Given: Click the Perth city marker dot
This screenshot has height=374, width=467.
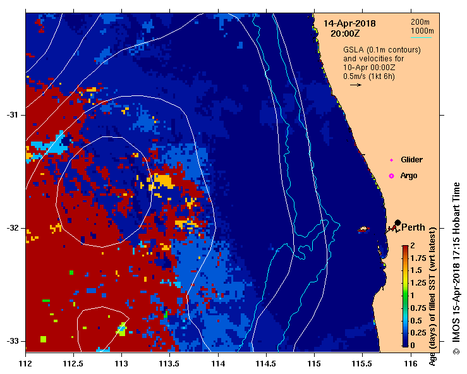Looking at the screenshot, I should coord(397,222).
